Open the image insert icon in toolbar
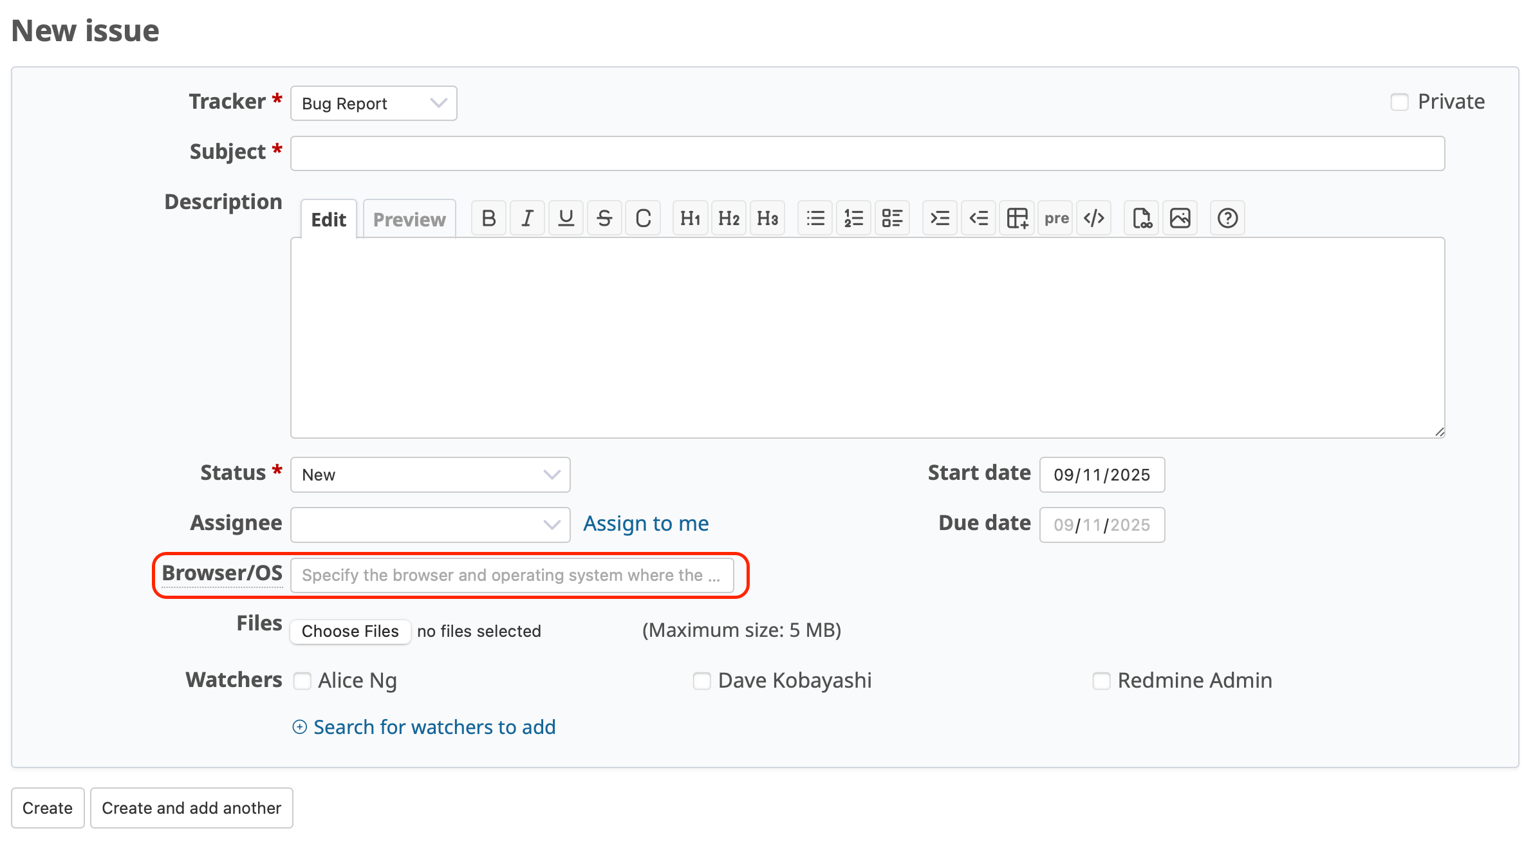 click(1180, 218)
